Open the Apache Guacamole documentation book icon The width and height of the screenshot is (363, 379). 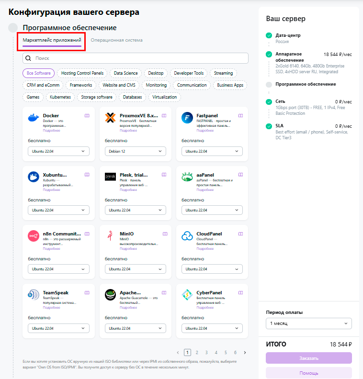[164, 293]
